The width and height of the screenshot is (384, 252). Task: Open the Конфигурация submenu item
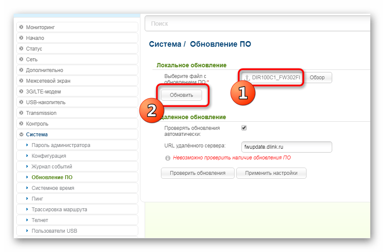[49, 156]
